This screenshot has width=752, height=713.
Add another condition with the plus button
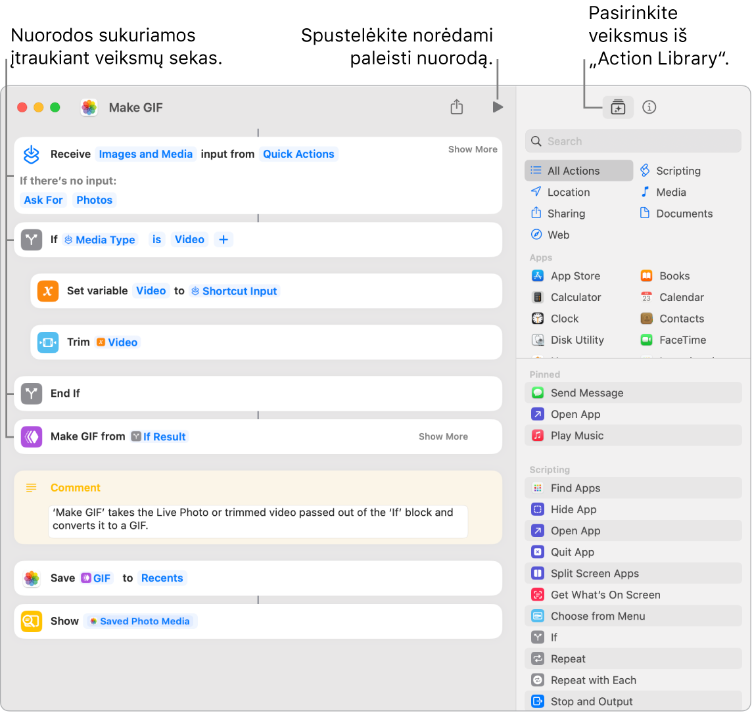[x=223, y=240]
